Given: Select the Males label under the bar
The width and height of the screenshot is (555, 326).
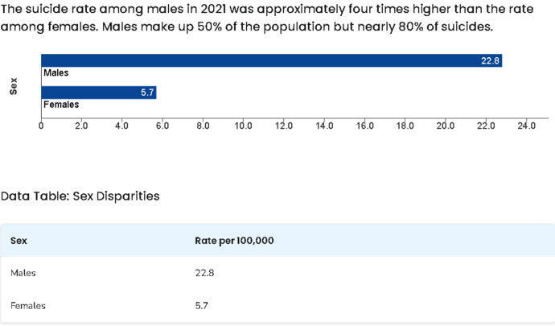Looking at the screenshot, I should pyautogui.click(x=56, y=72).
